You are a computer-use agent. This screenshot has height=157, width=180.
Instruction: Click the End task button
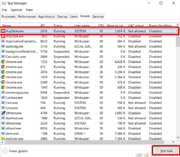(166, 151)
